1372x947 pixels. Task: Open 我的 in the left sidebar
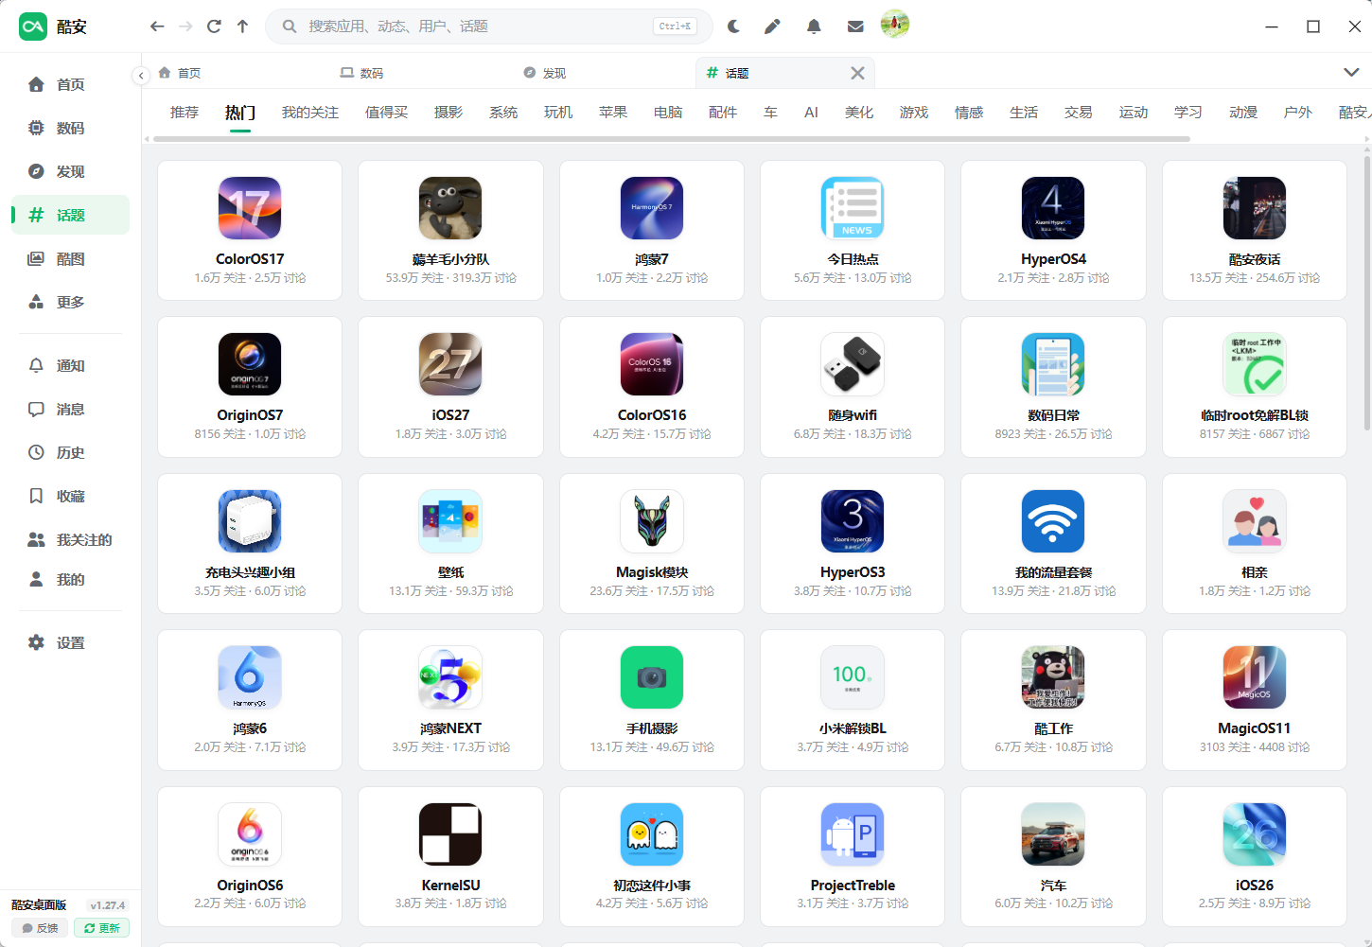[70, 579]
